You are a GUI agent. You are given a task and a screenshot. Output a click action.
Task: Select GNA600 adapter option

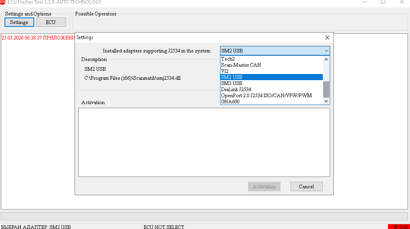click(x=230, y=102)
